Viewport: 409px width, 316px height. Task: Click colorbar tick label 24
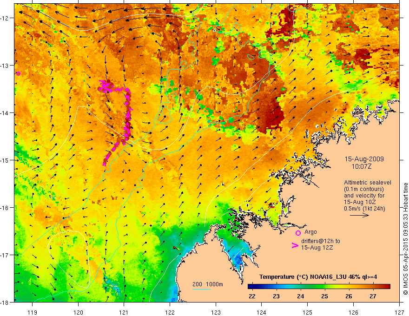pyautogui.click(x=301, y=296)
